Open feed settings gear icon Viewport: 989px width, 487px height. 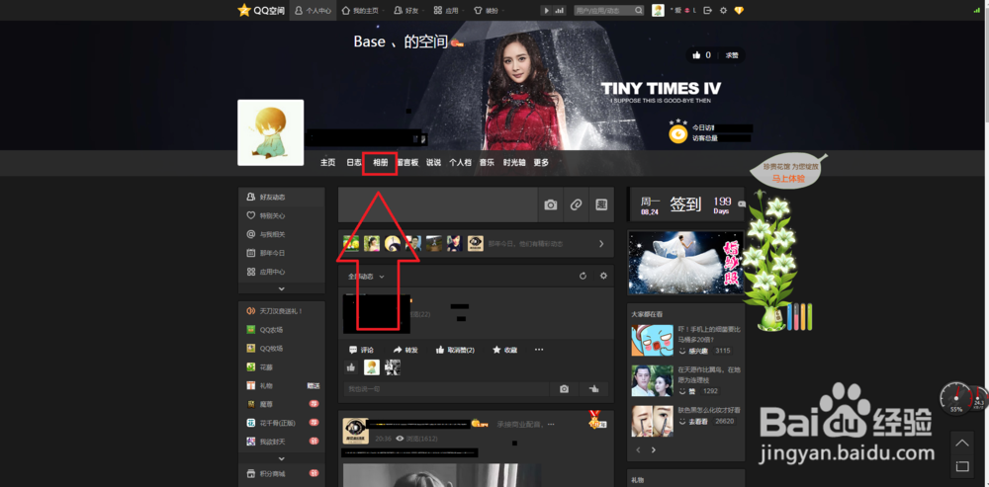coord(603,276)
